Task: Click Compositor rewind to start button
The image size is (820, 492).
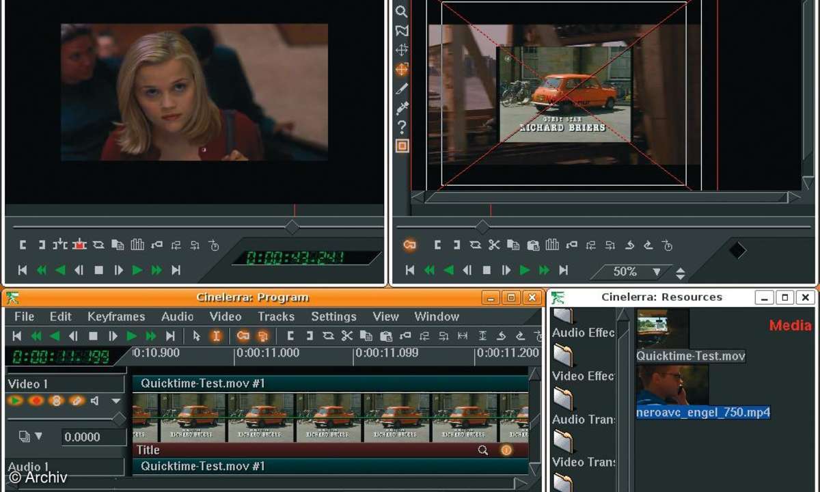Action: (x=410, y=271)
